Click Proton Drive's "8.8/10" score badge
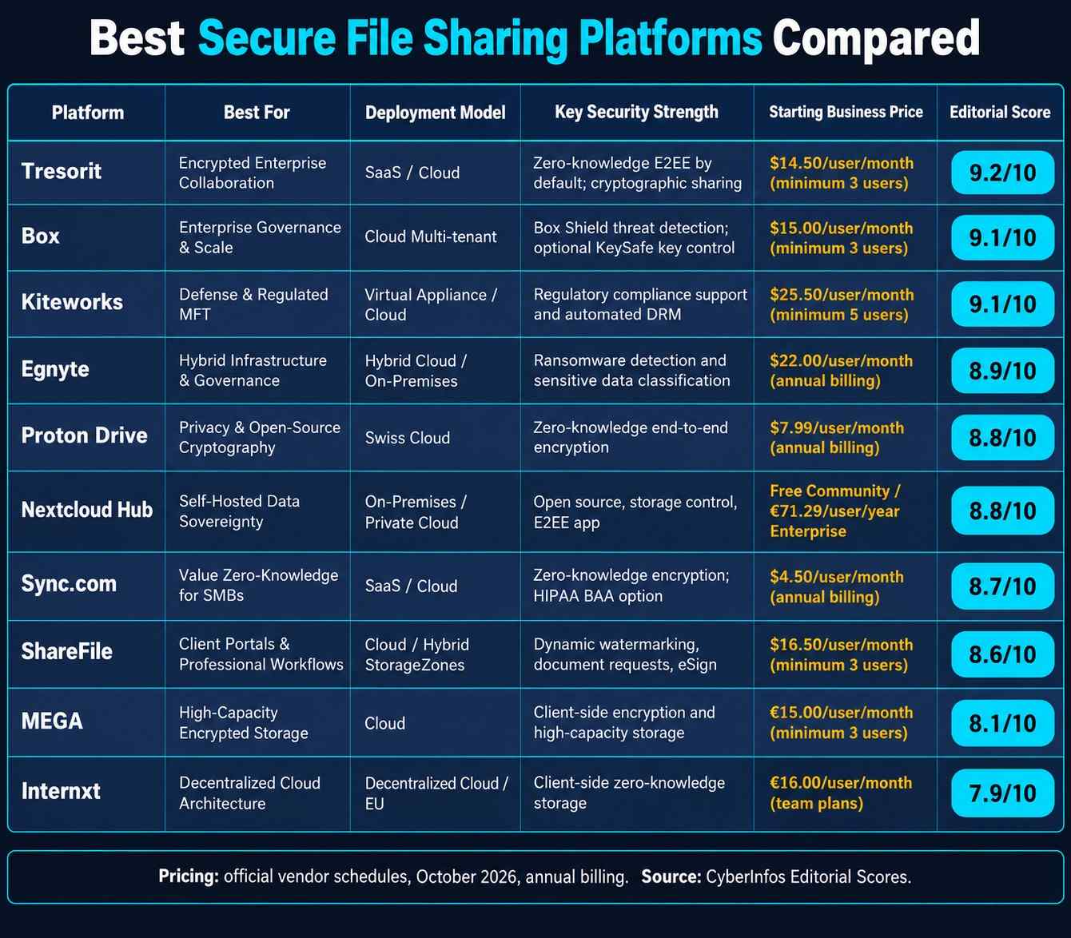This screenshot has height=938, width=1071. coord(1002,438)
